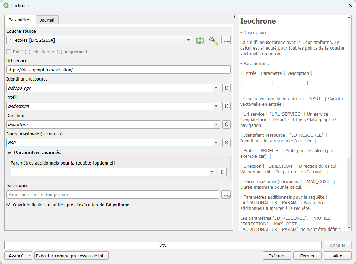Image resolution: width=356 pixels, height=264 pixels.
Task: Open the Couche source dropdown
Action: (x=189, y=40)
